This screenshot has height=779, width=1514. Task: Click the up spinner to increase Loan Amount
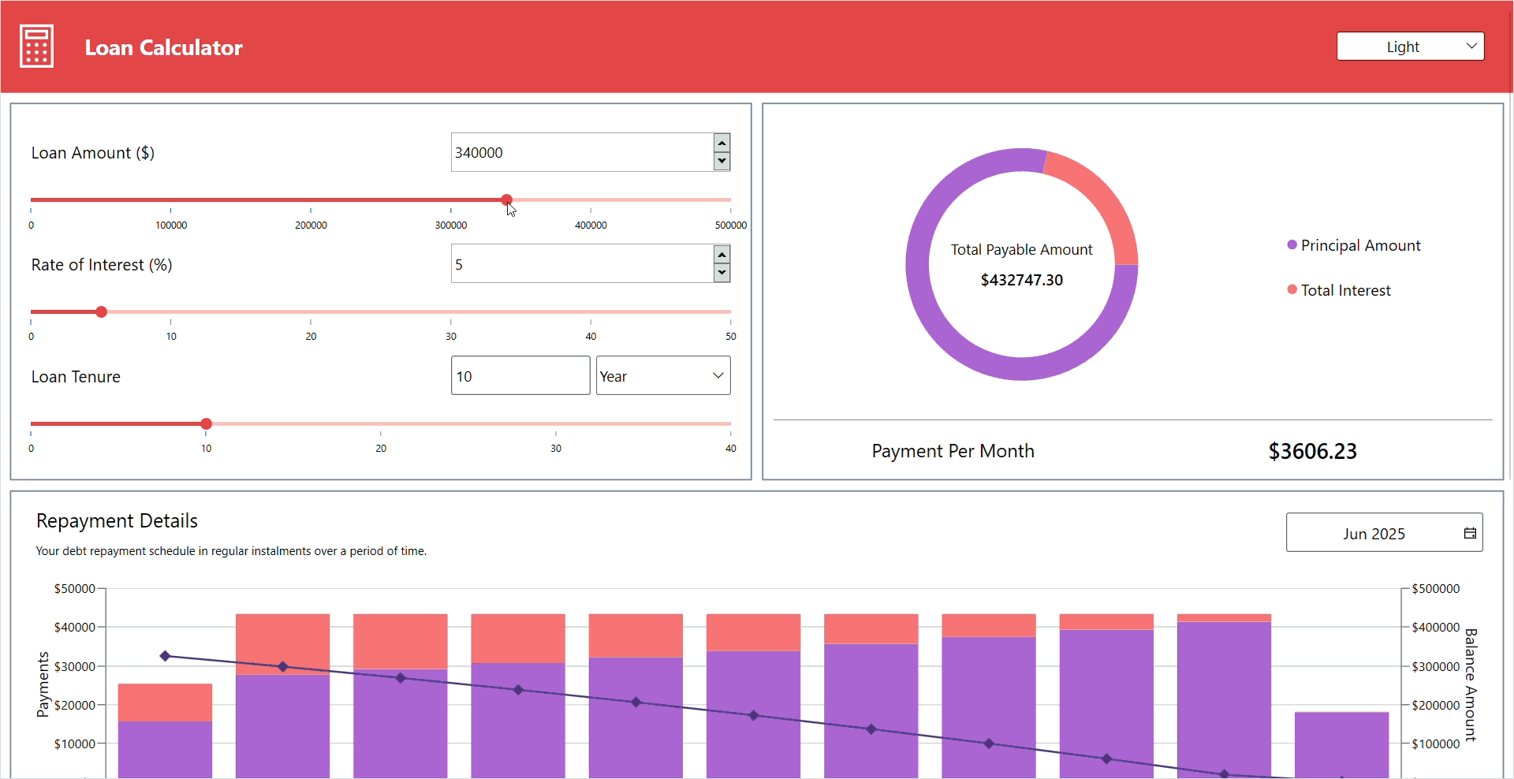(721, 143)
